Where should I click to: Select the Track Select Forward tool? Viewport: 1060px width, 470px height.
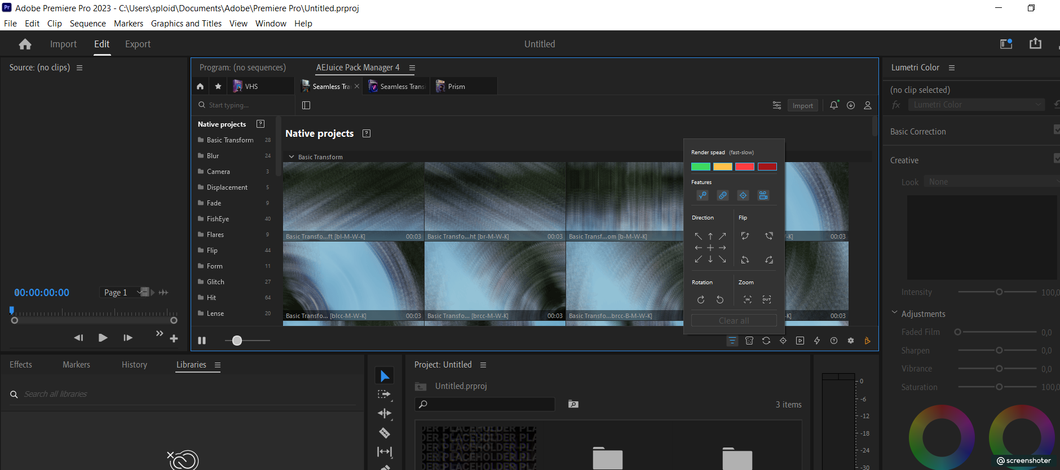pyautogui.click(x=385, y=394)
